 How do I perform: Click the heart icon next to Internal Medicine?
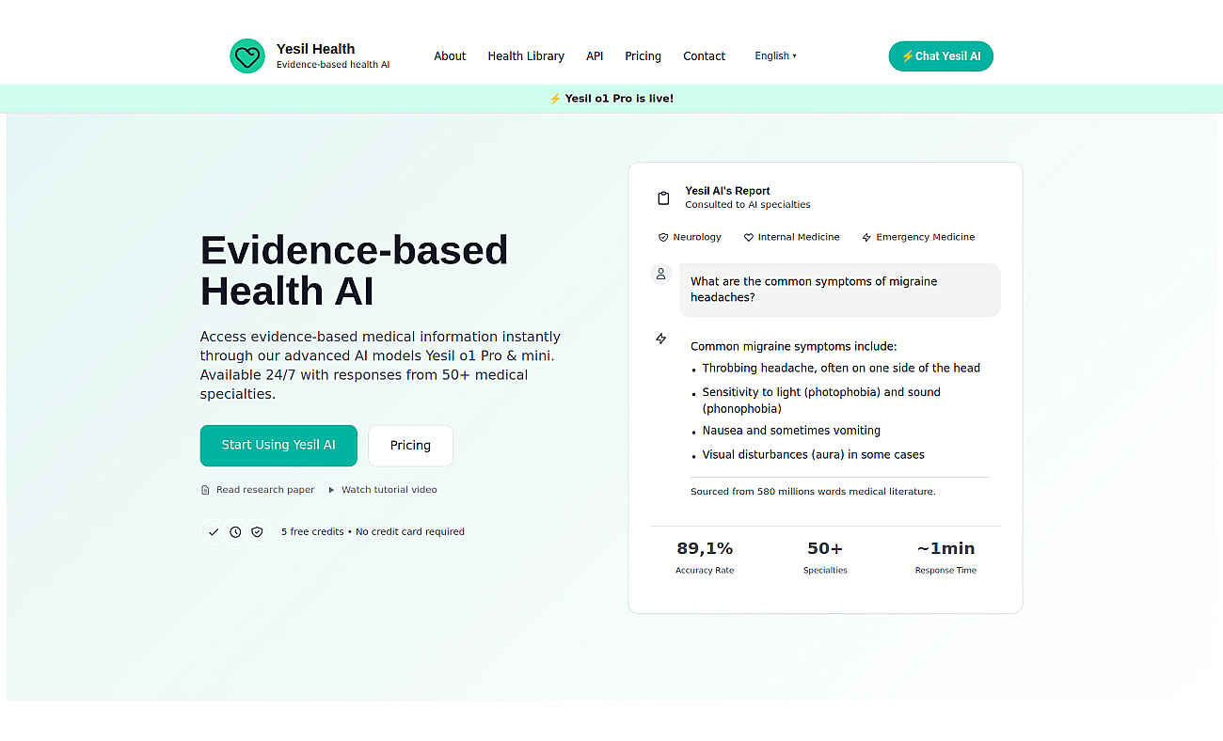[x=749, y=238]
